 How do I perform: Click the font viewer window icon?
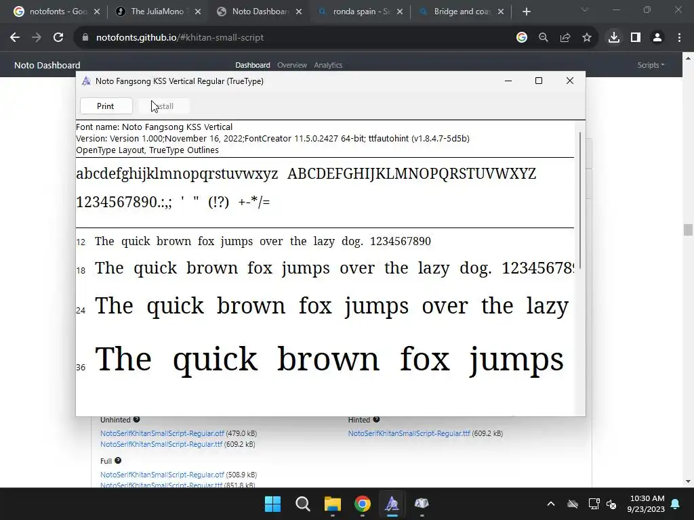pyautogui.click(x=86, y=81)
